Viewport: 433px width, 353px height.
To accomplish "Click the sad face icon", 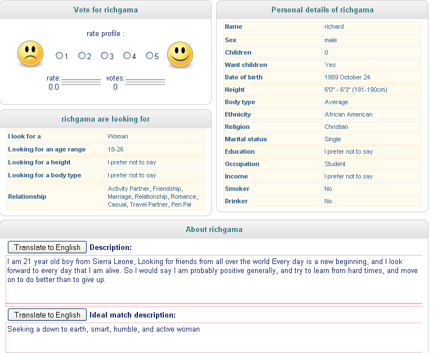I will [30, 54].
